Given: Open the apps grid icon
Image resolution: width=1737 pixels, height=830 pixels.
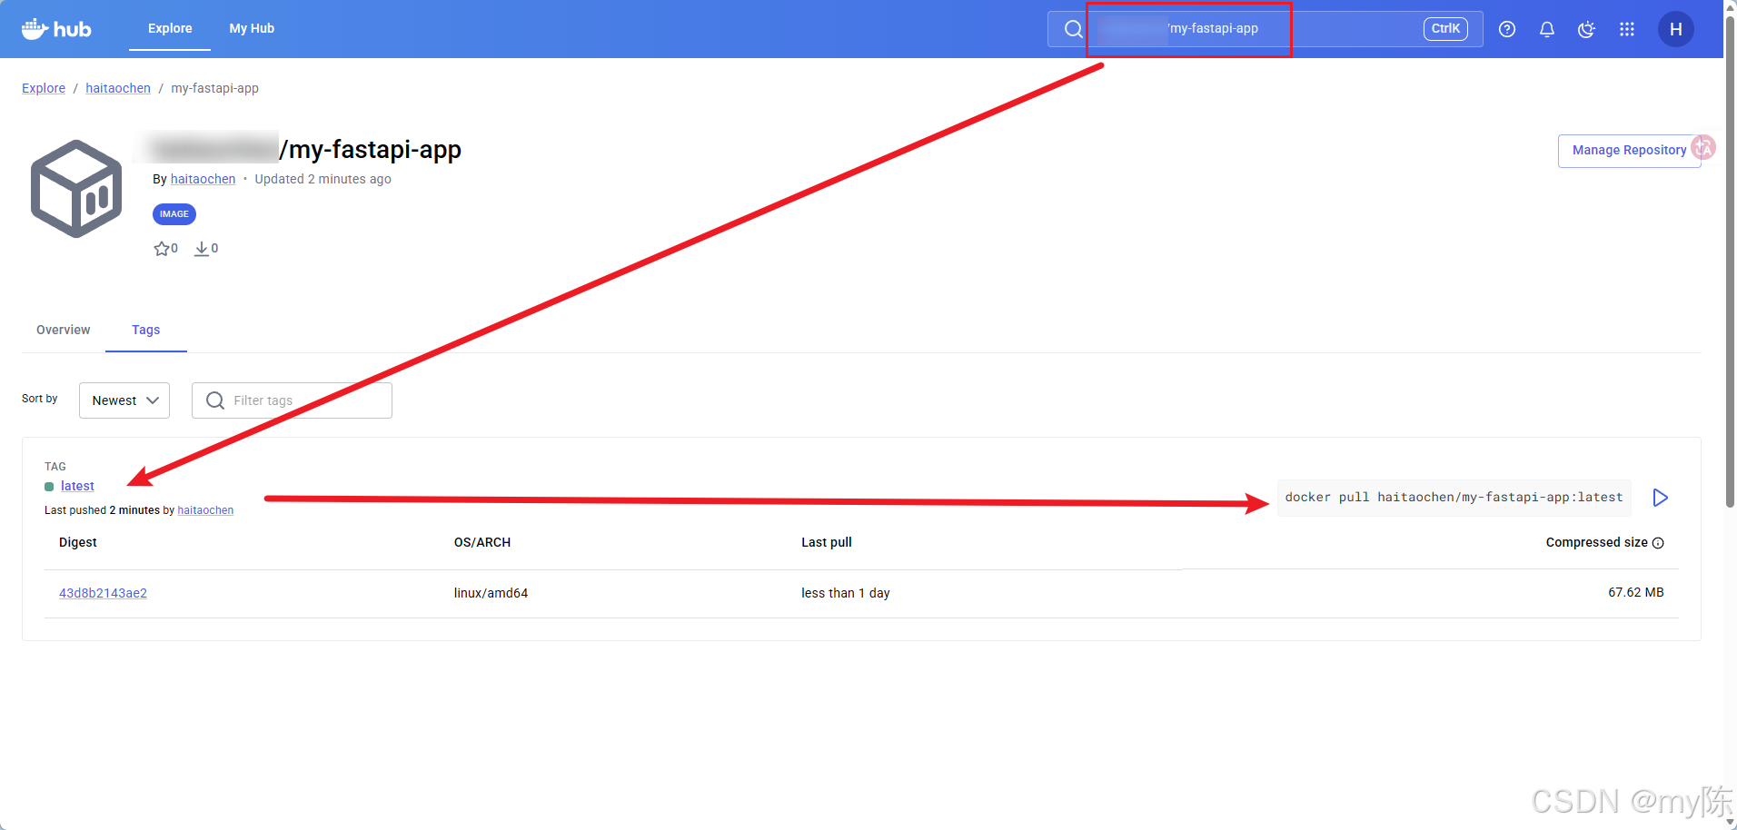Looking at the screenshot, I should point(1627,29).
